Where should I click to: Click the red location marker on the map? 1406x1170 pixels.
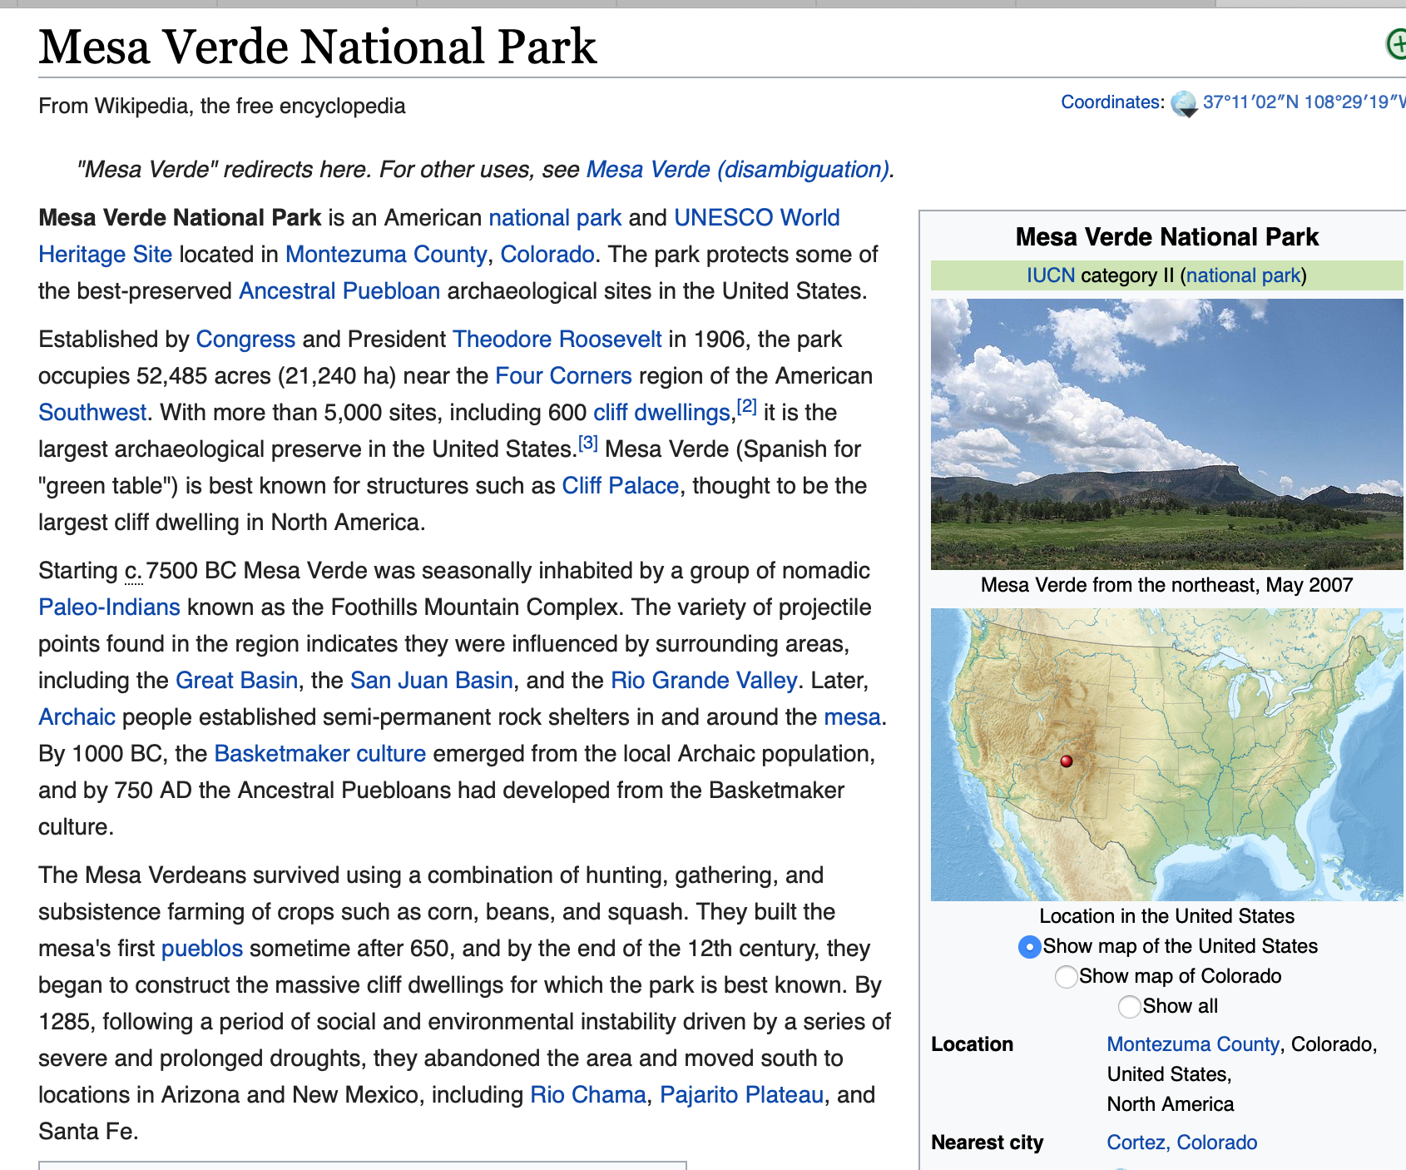tap(1066, 761)
